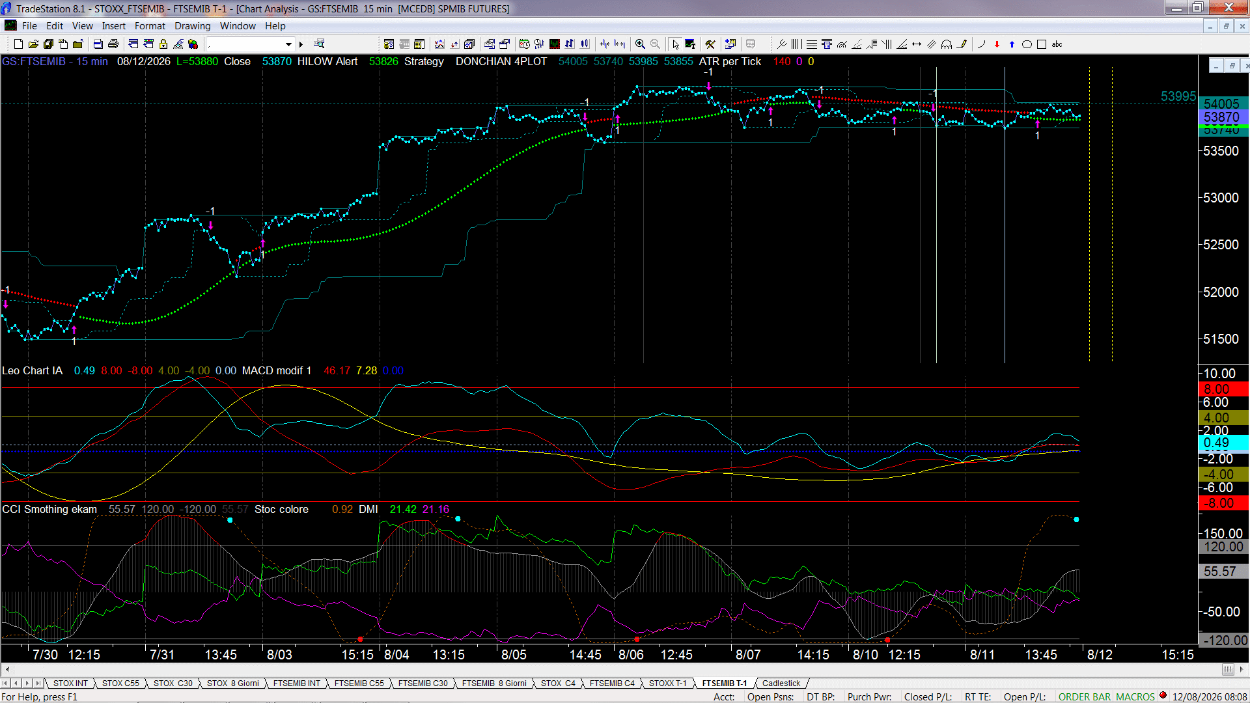
Task: Open the symbol lookup magnifier icon
Action: [319, 44]
